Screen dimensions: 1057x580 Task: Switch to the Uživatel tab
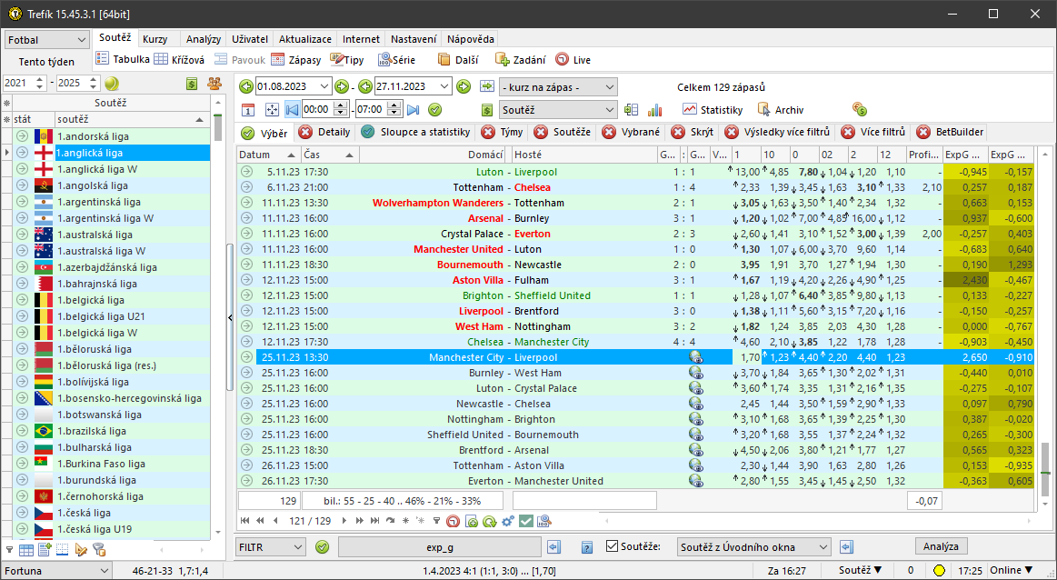click(250, 39)
